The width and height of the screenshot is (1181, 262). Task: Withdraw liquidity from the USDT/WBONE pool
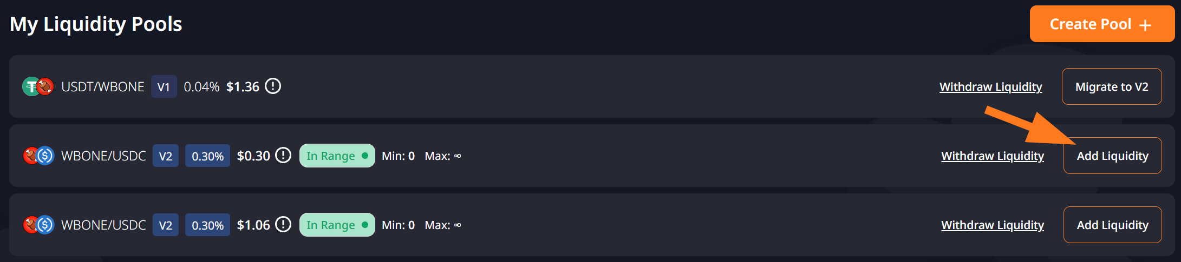[x=990, y=87]
